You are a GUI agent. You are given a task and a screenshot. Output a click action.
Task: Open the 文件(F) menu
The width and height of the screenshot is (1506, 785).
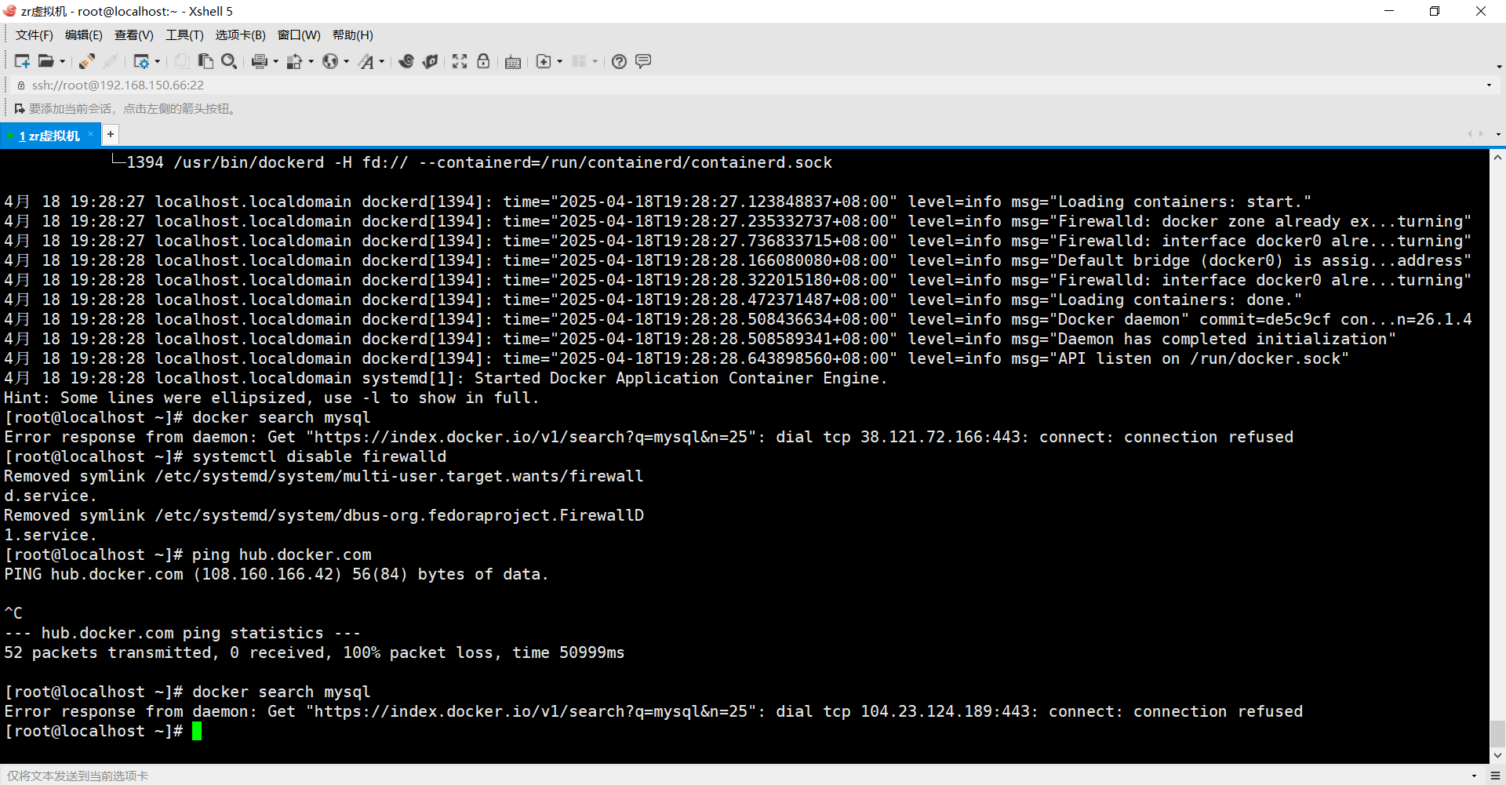tap(35, 35)
